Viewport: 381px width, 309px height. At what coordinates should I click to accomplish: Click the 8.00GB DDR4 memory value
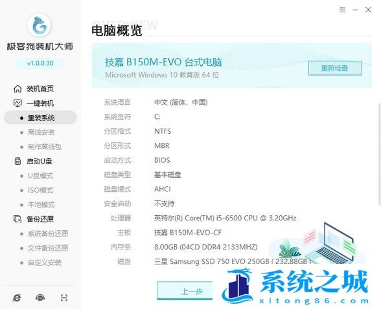(x=205, y=247)
